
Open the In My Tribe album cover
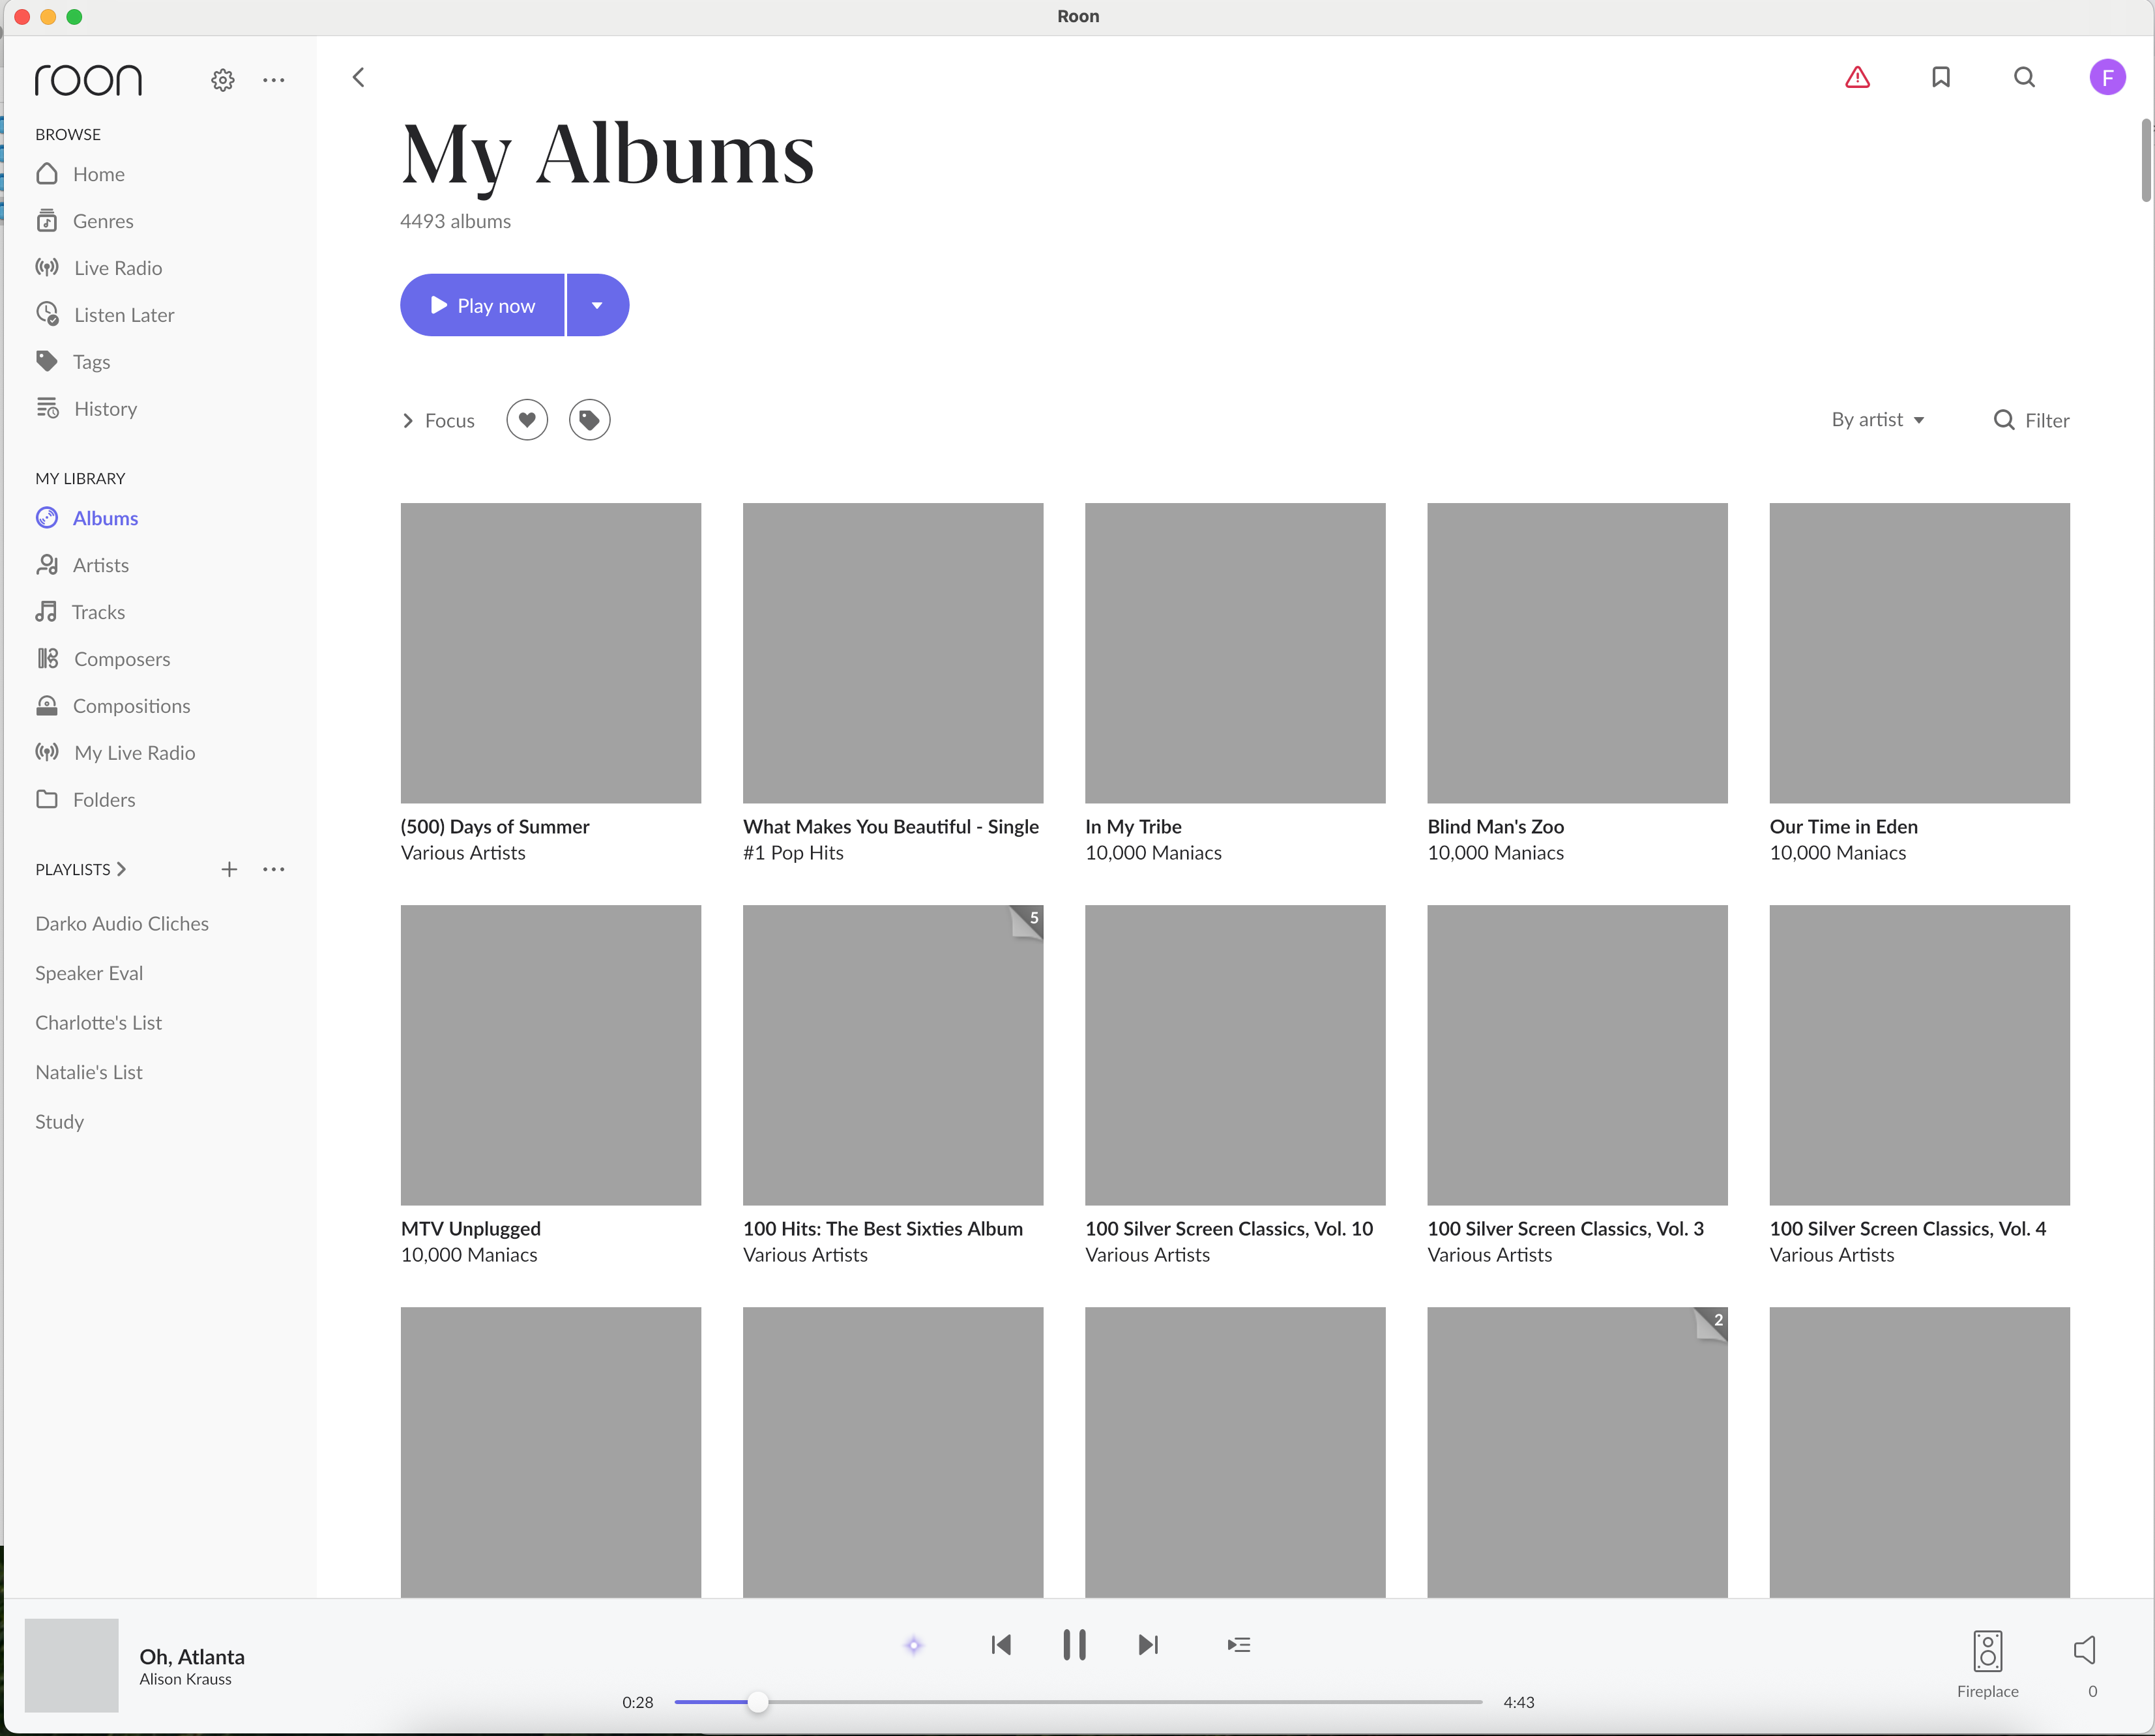coord(1236,653)
